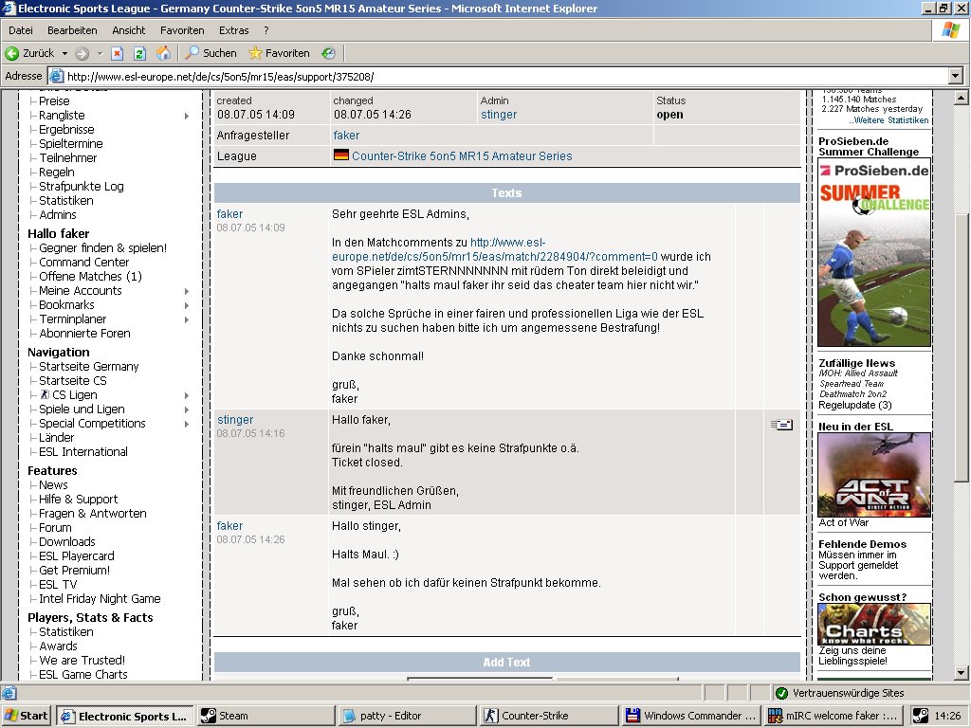Click the Media history icon in toolbar

[x=328, y=53]
